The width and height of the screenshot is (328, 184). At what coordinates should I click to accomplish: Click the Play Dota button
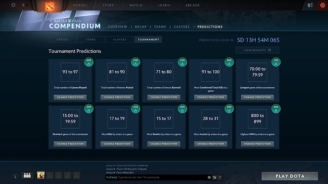pos(290,176)
